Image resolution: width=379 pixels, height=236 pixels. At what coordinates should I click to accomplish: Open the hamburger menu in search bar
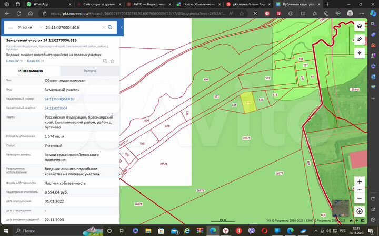point(10,27)
